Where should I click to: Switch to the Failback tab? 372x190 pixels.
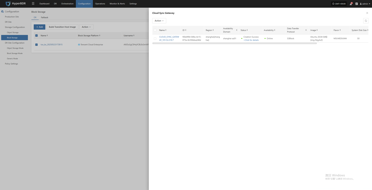coord(44,17)
